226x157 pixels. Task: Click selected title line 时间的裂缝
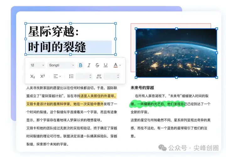[x=57, y=47]
